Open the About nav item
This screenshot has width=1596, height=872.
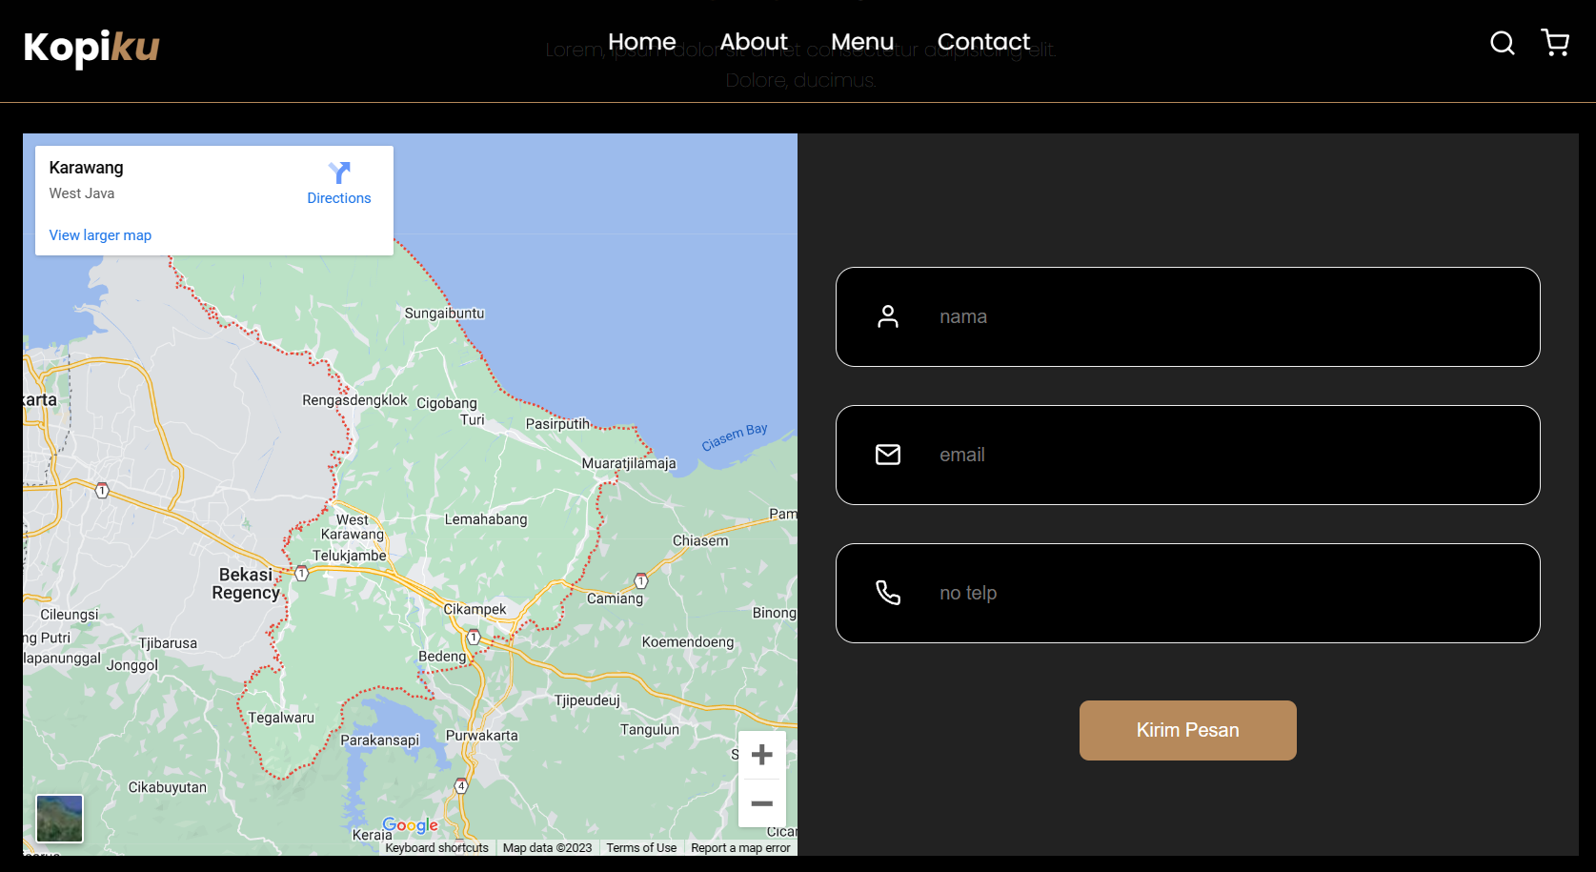[753, 42]
